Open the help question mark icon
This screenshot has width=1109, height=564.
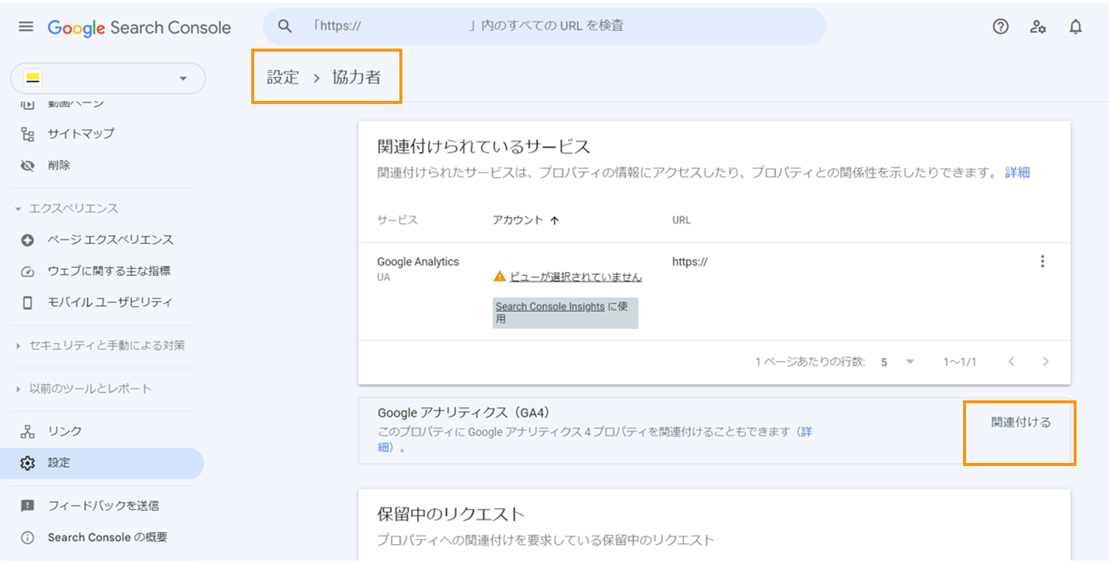click(1000, 27)
